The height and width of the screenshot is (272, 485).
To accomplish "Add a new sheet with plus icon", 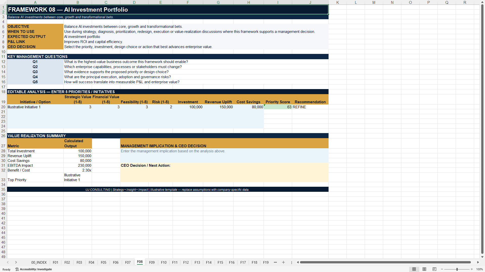I will pos(283,262).
